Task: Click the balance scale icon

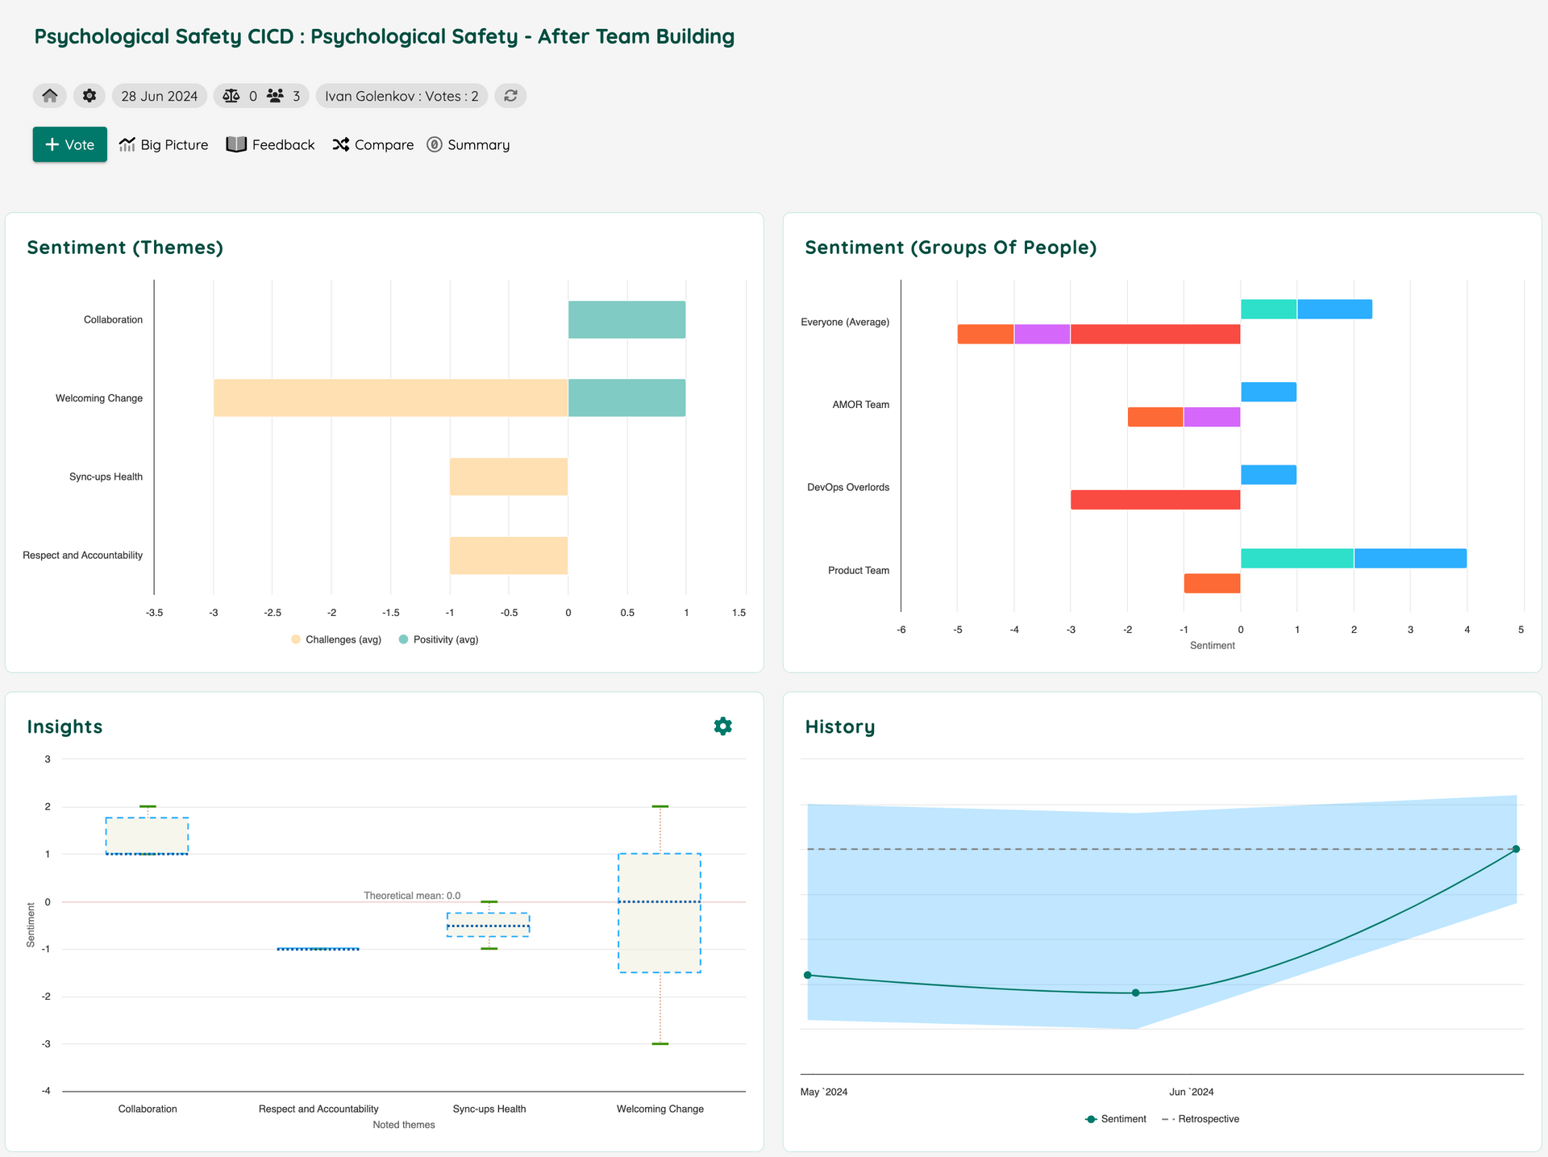Action: pyautogui.click(x=231, y=96)
